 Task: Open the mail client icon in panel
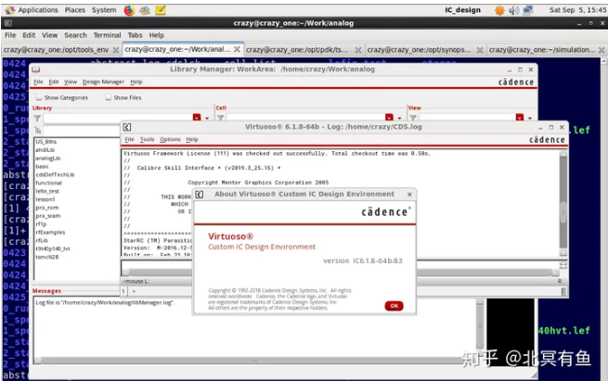pos(145,10)
